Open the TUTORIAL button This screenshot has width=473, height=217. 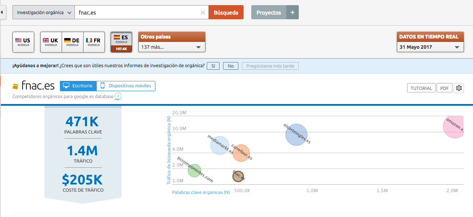421,88
